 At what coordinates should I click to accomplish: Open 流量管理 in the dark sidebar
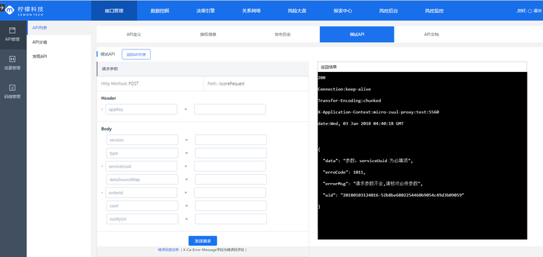(13, 63)
